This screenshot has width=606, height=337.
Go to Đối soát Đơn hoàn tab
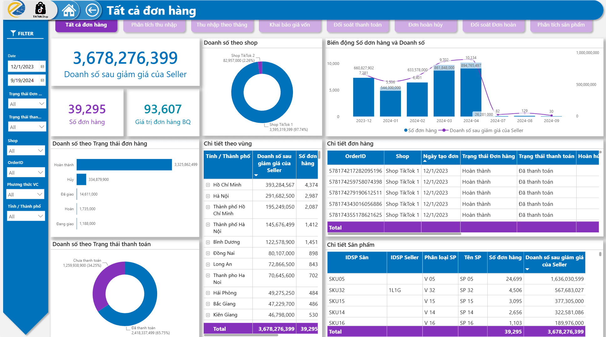(x=493, y=25)
